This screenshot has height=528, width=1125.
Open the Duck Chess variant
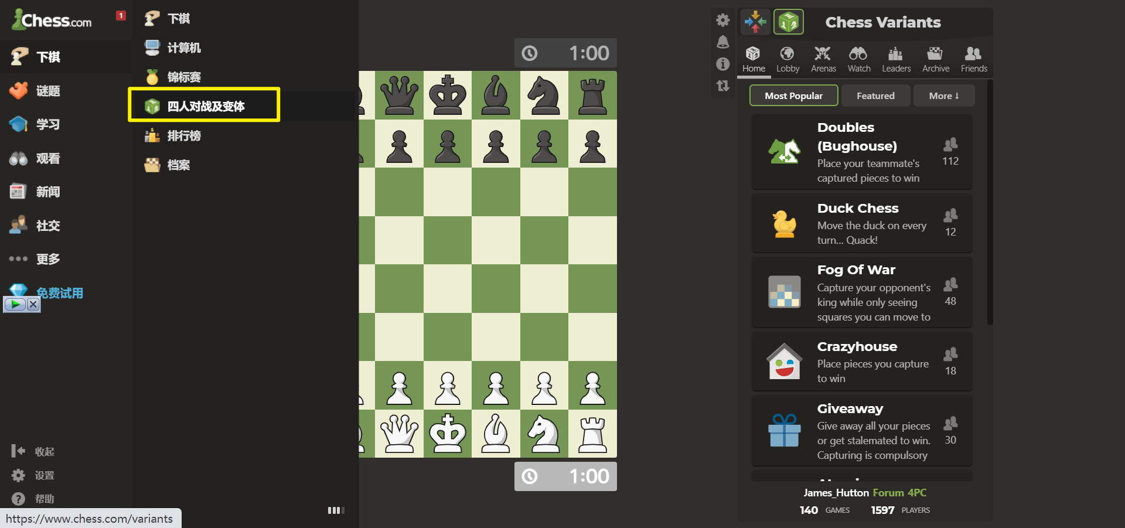[x=862, y=223]
